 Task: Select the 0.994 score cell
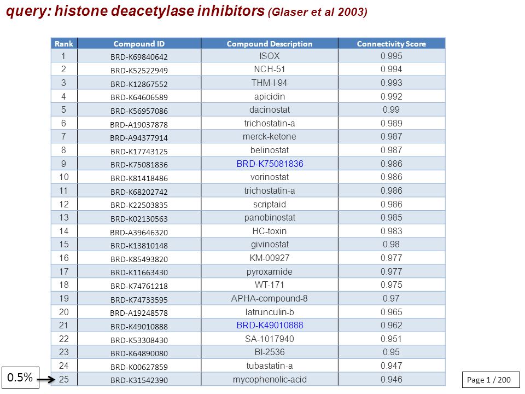click(392, 69)
